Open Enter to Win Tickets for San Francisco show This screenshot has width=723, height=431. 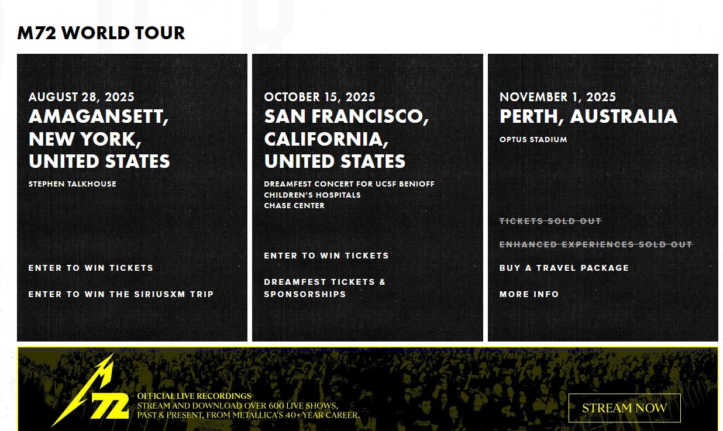coord(326,256)
